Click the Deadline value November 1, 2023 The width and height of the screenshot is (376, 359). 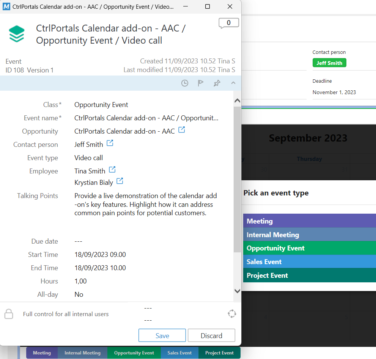334,92
